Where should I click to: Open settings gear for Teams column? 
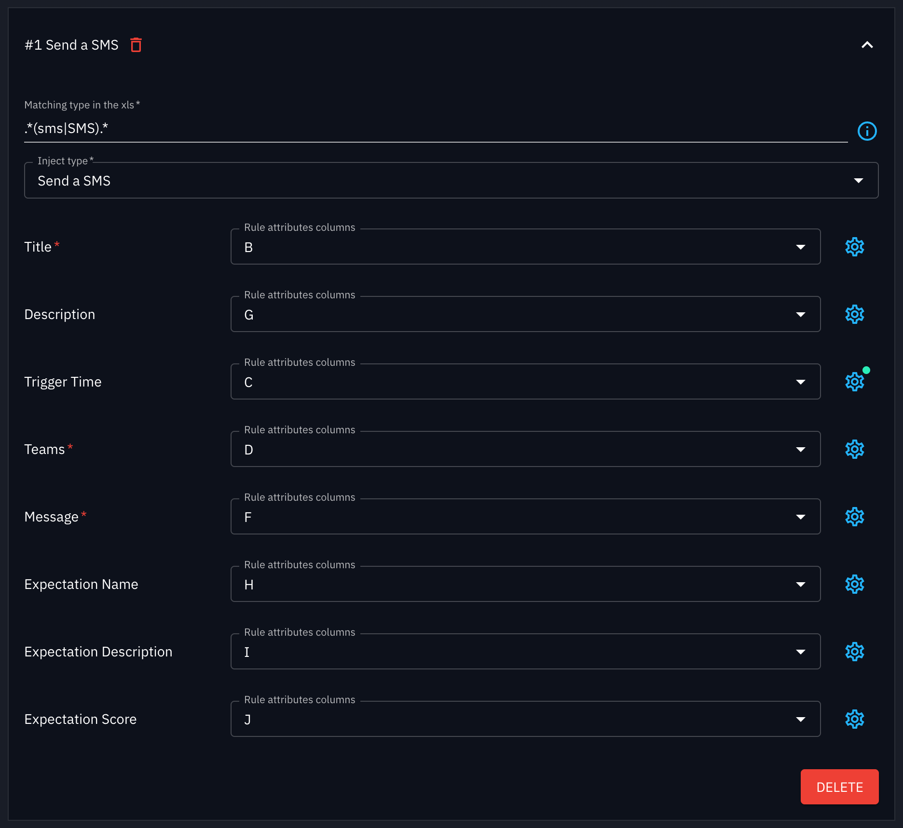pos(854,449)
